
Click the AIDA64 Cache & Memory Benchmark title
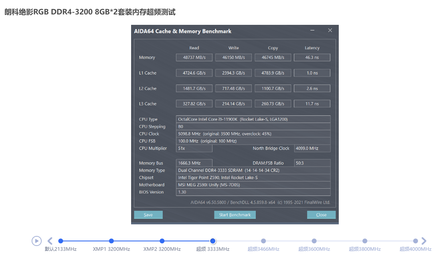click(x=182, y=31)
